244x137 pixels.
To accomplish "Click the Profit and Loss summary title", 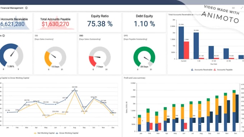I will [x=135, y=78].
